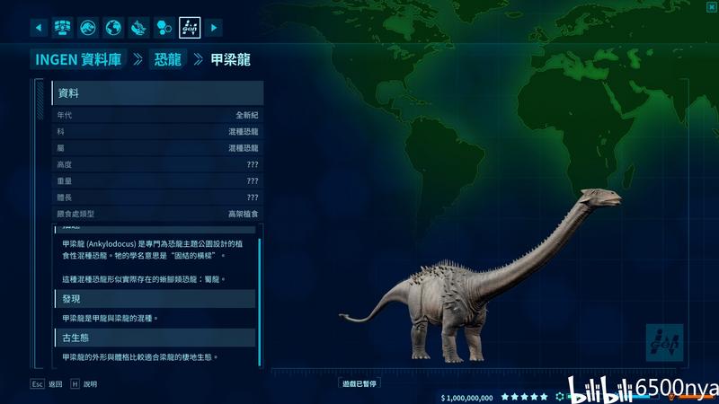Click the 資料 section header
Image resolution: width=719 pixels, height=404 pixels.
click(x=158, y=93)
